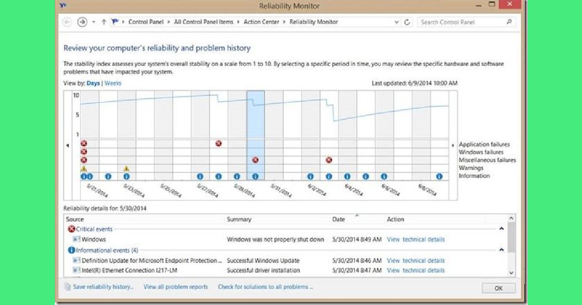Click details list scrollbar up arrow
This screenshot has height=305, width=582.
point(512,219)
